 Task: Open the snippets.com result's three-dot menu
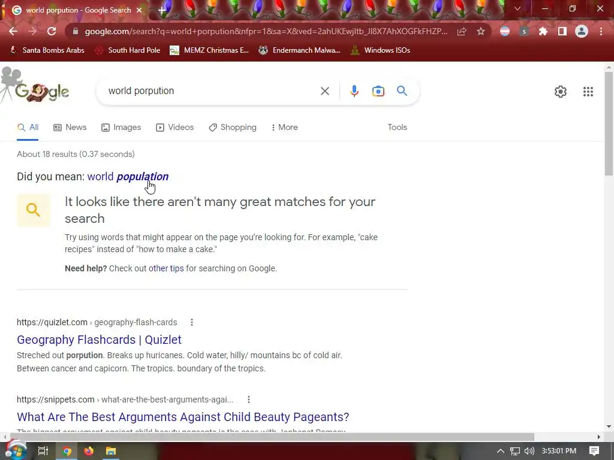tap(249, 400)
